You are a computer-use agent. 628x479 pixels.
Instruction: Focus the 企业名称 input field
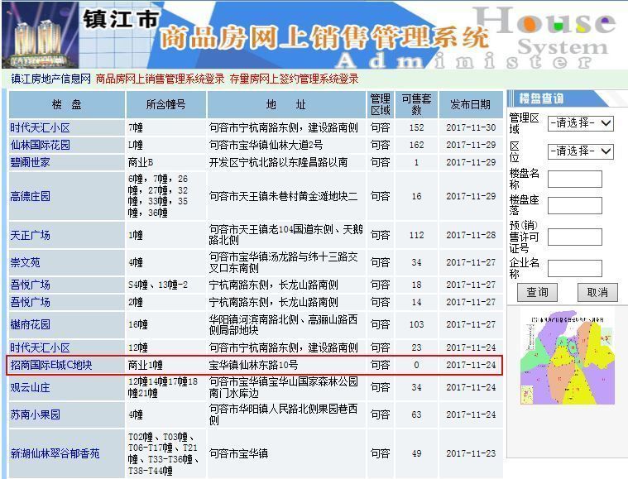575,268
